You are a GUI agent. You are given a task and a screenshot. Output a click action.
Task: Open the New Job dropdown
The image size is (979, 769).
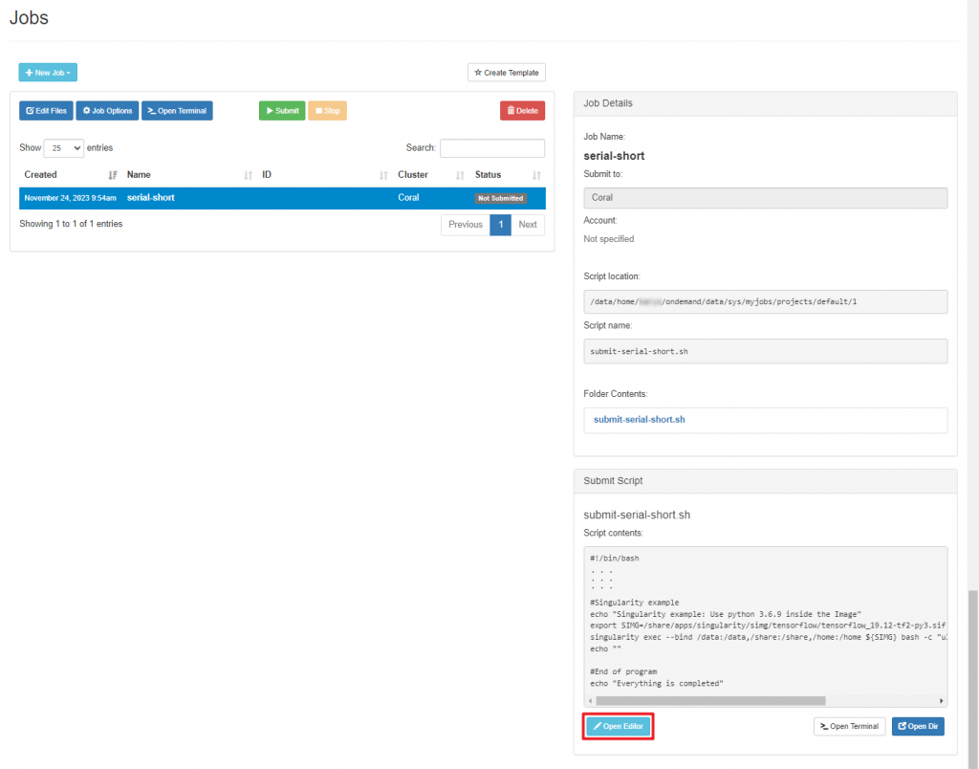coord(48,72)
